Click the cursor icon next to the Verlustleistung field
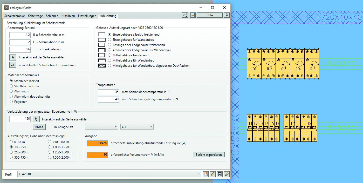This screenshot has height=183, width=363. pyautogui.click(x=36, y=119)
